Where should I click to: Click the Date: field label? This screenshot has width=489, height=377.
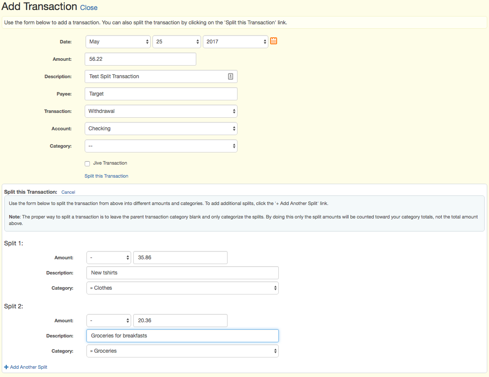[x=66, y=42]
